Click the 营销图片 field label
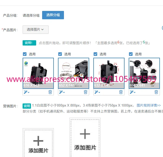Screen dimensions: 163x157 click(x=10, y=106)
